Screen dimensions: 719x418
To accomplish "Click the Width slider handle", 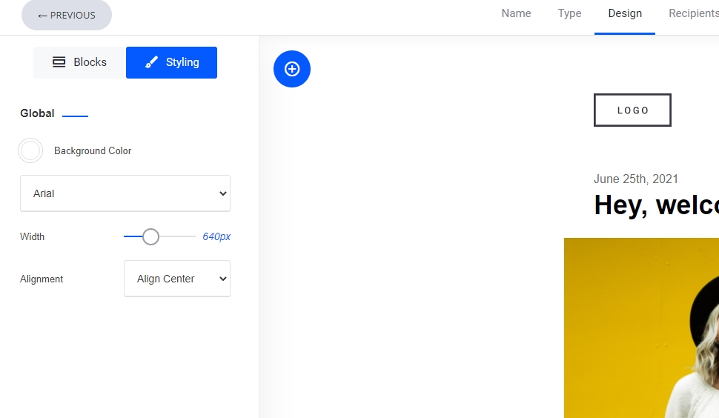I will click(150, 236).
